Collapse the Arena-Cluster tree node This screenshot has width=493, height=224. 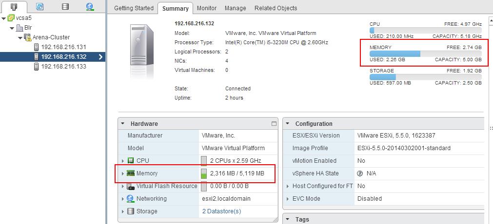click(20, 37)
